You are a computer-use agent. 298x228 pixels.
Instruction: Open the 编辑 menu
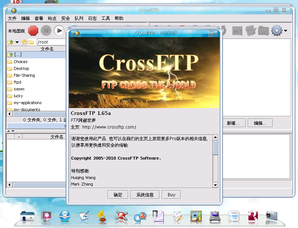[x=26, y=18]
